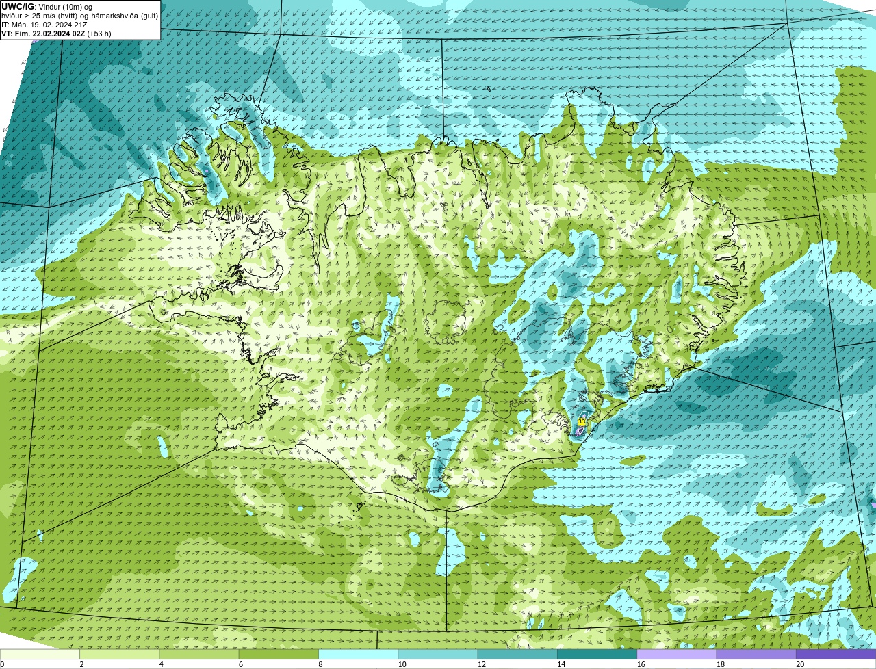876x669 pixels.
Task: Click the 4–6 m/s legend color swatch
Action: (x=199, y=654)
